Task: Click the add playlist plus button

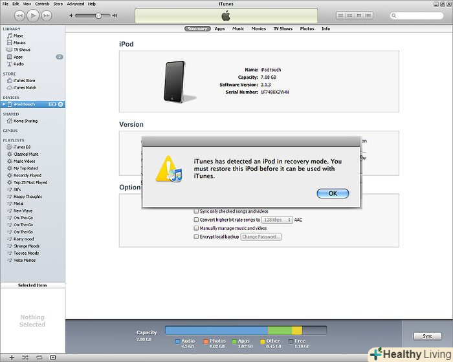Action: tap(12, 357)
